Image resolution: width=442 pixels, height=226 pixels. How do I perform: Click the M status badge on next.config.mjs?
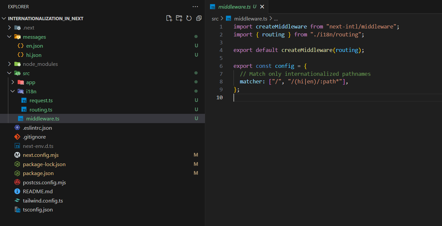point(196,155)
